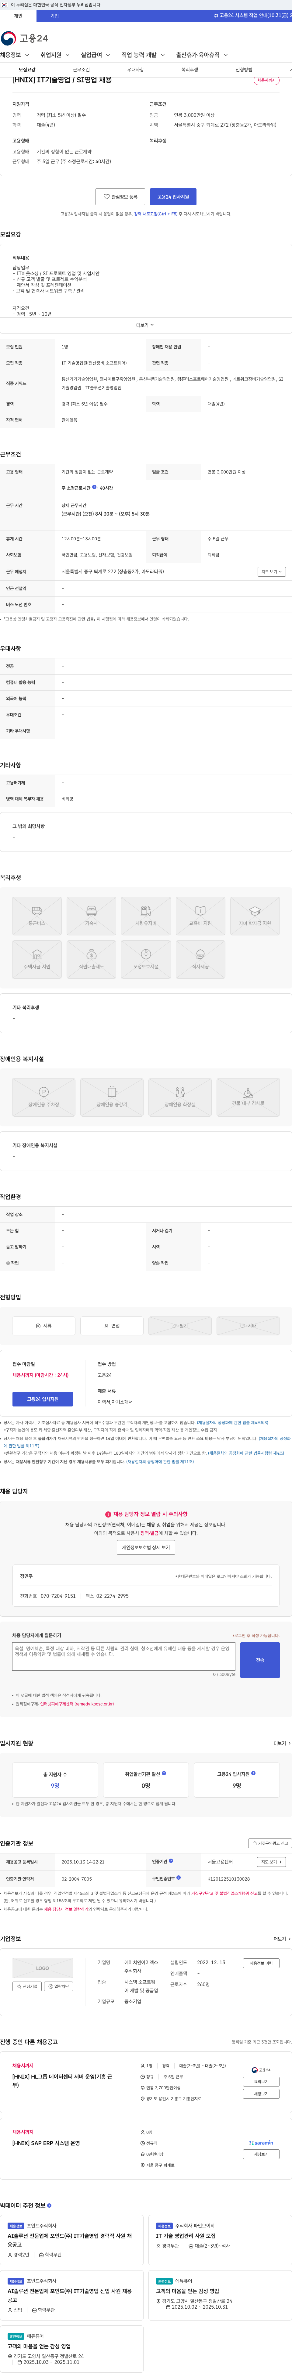Switch to the 기업 tab
Image resolution: width=292 pixels, height=2373 pixels.
coord(54,16)
